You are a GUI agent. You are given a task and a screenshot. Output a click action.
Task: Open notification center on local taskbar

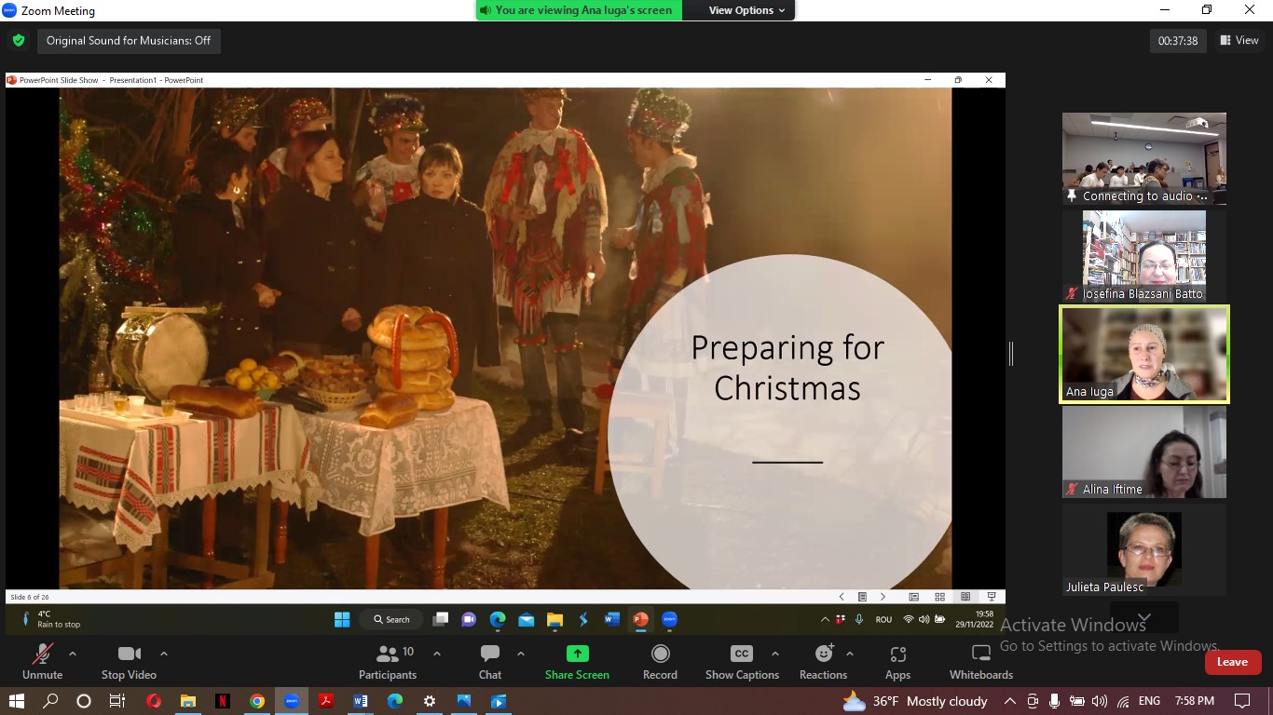coord(1242,701)
